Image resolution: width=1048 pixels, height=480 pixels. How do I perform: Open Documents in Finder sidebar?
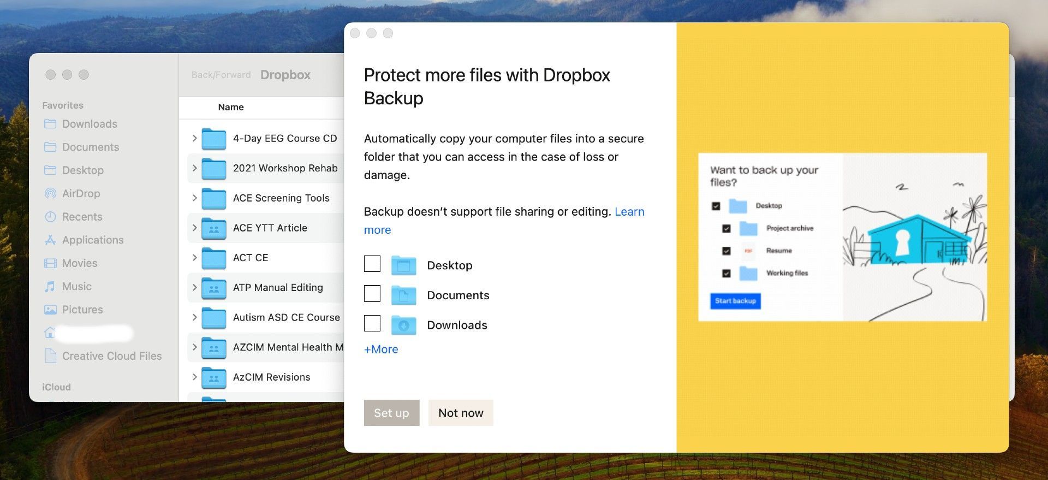pos(91,147)
